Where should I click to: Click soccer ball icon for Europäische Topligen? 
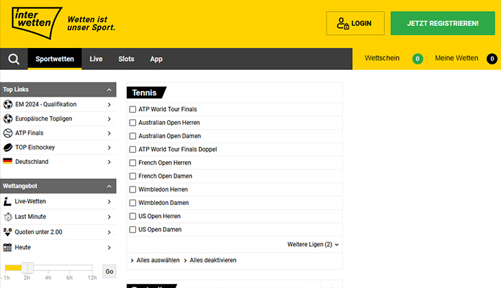point(8,119)
